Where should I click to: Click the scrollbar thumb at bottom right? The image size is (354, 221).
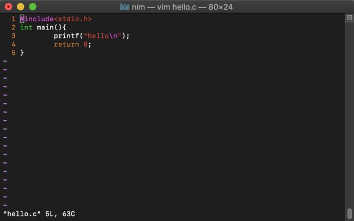click(x=350, y=213)
